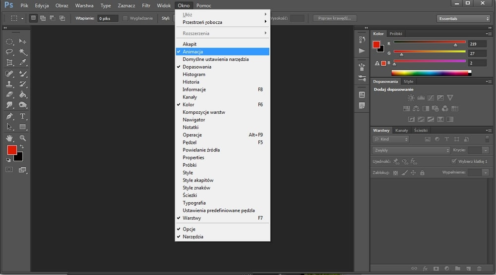Uncheck the Dopasowania menu entry

[222, 67]
